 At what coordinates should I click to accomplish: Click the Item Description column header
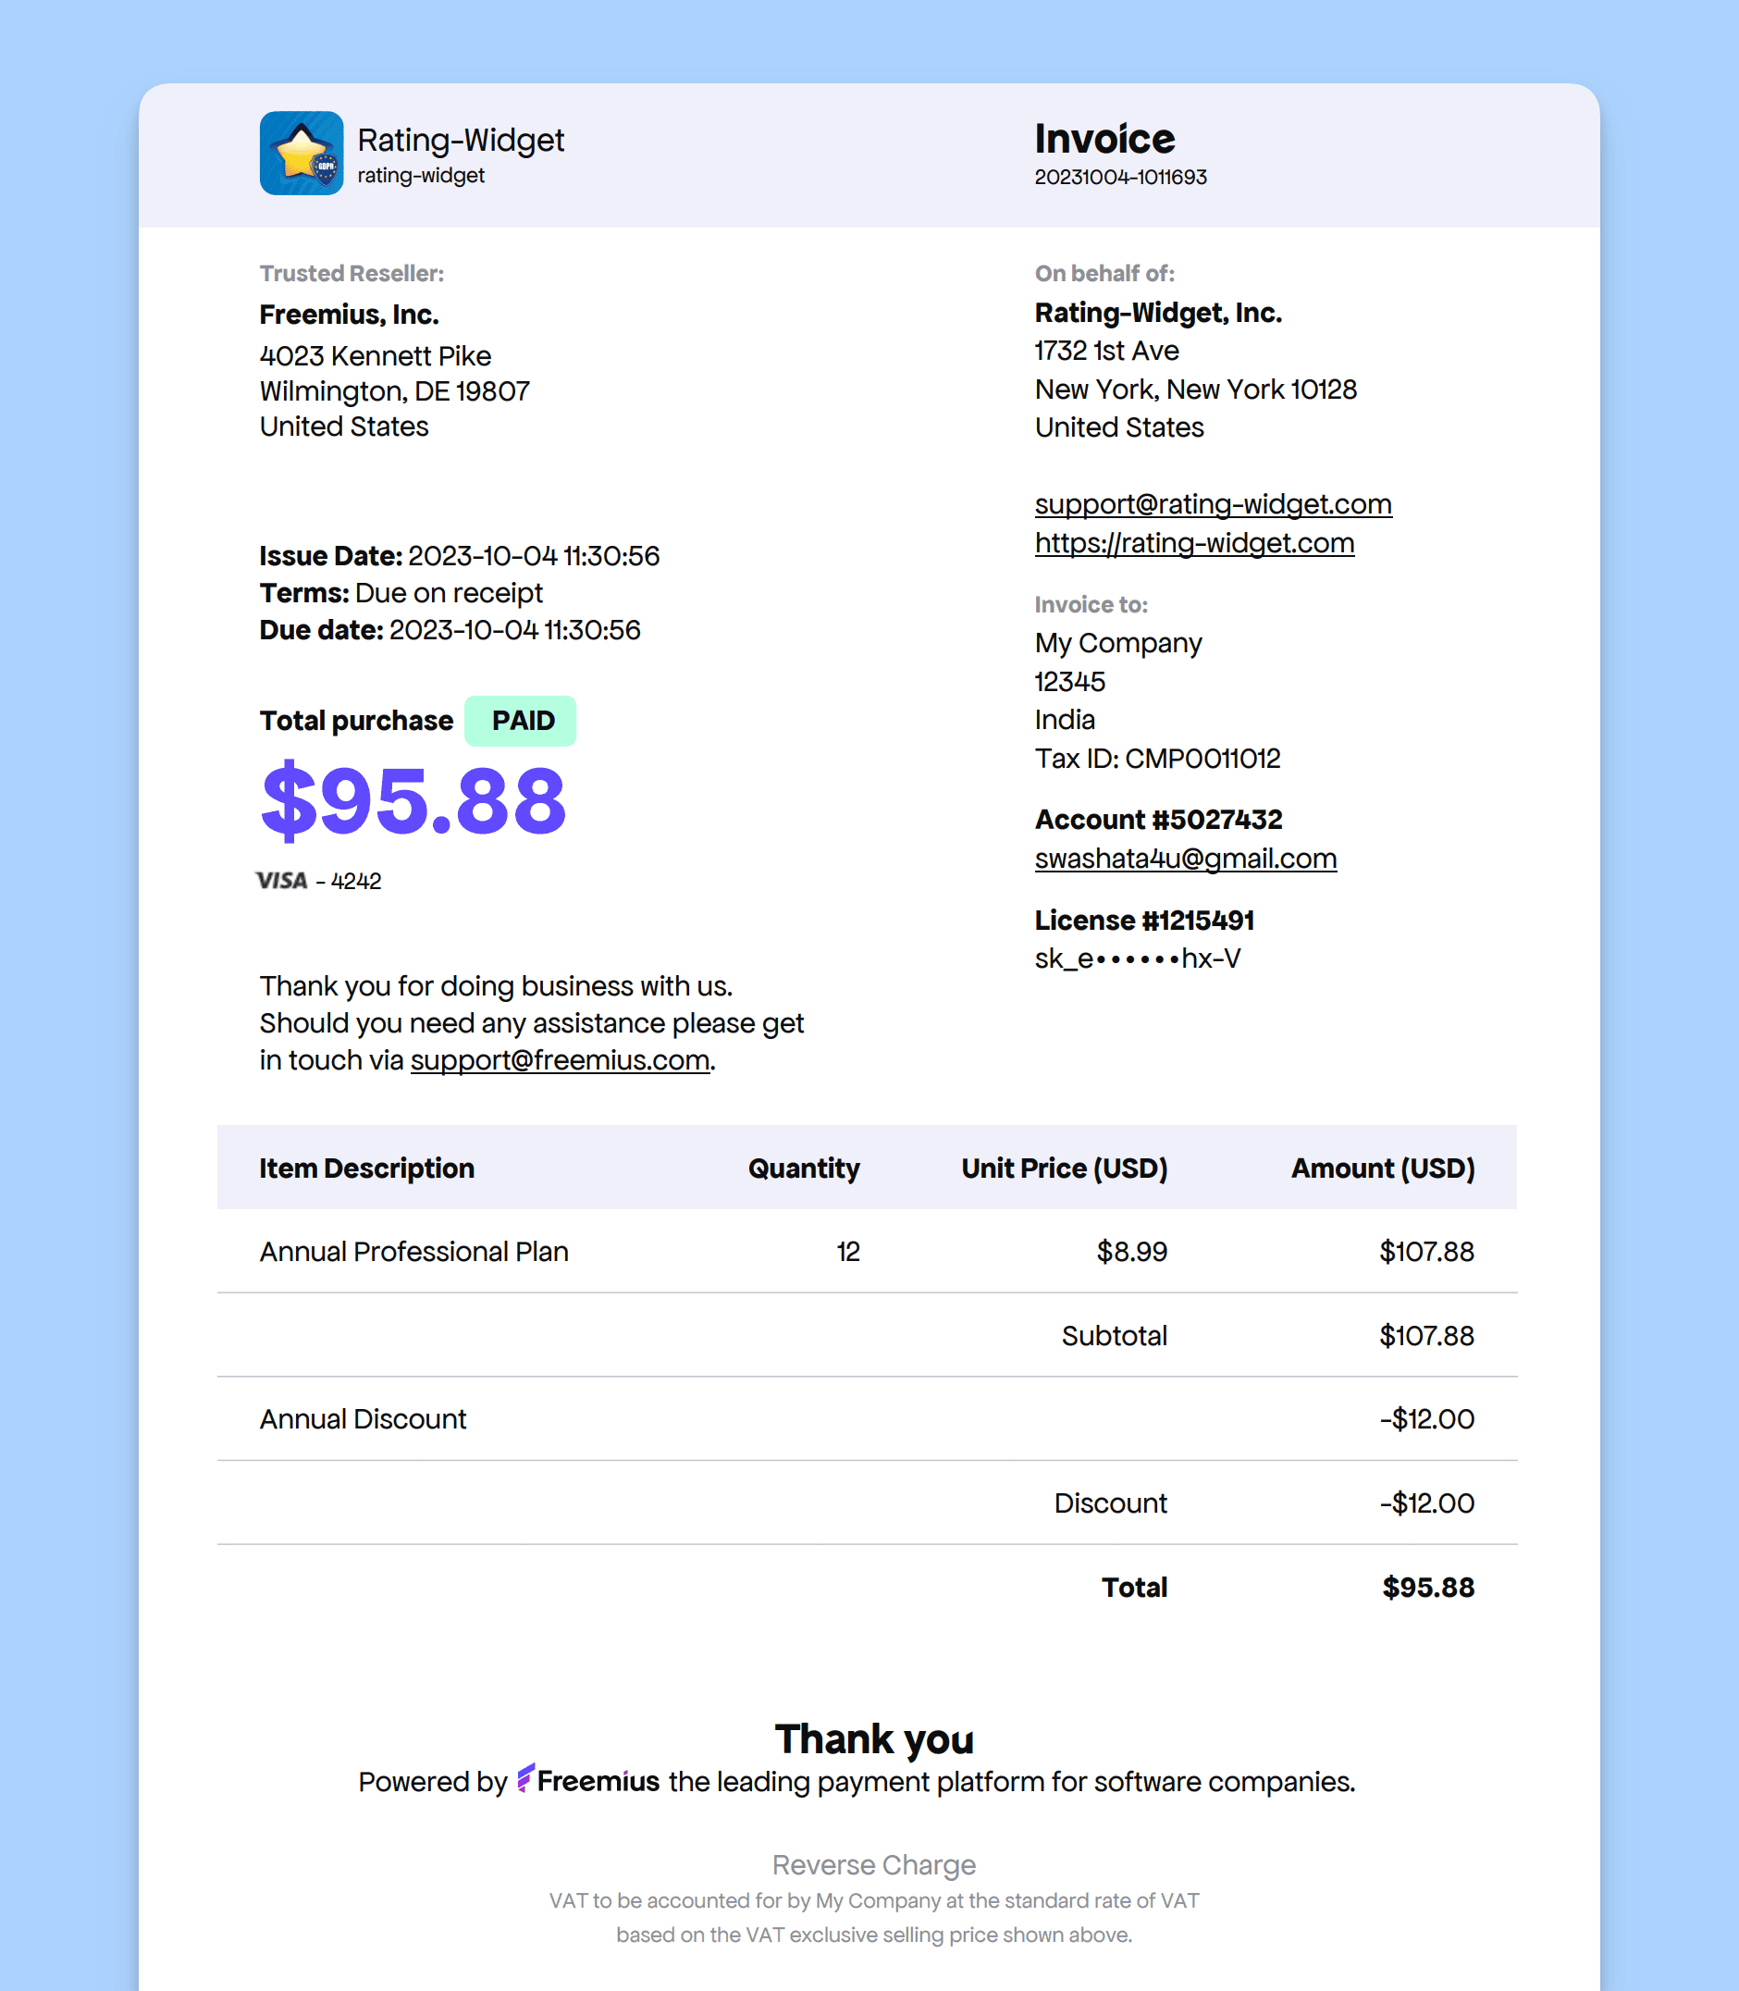click(367, 1168)
